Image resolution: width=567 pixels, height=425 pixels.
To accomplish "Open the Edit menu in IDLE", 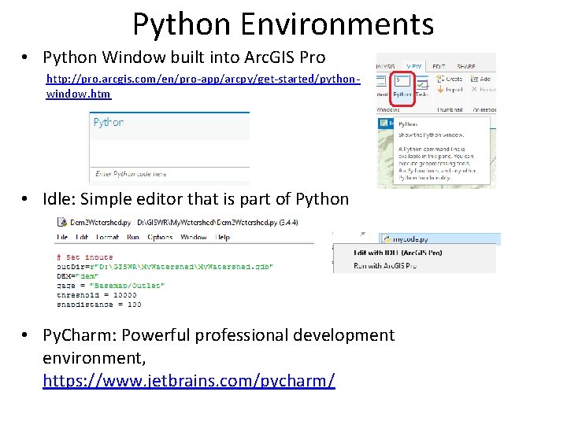I will click(82, 237).
